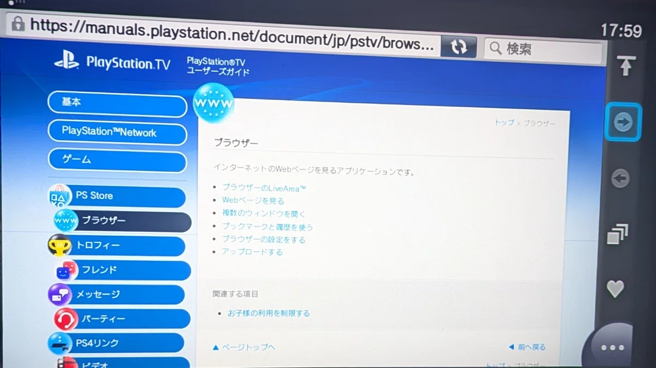Open the options menu with three dots
The image size is (656, 368).
click(612, 348)
